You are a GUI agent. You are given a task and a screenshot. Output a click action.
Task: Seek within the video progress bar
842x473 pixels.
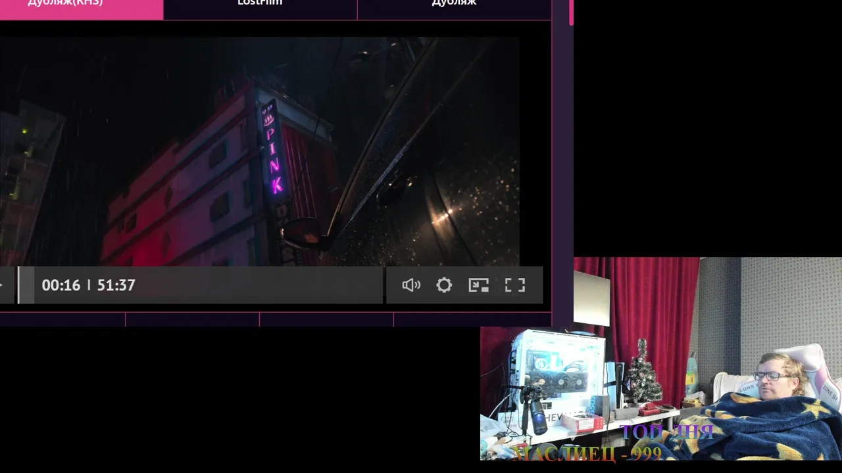[x=200, y=285]
